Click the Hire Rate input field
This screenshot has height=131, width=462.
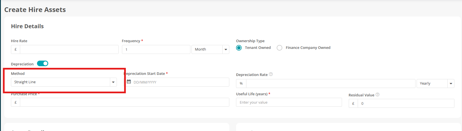69,49
